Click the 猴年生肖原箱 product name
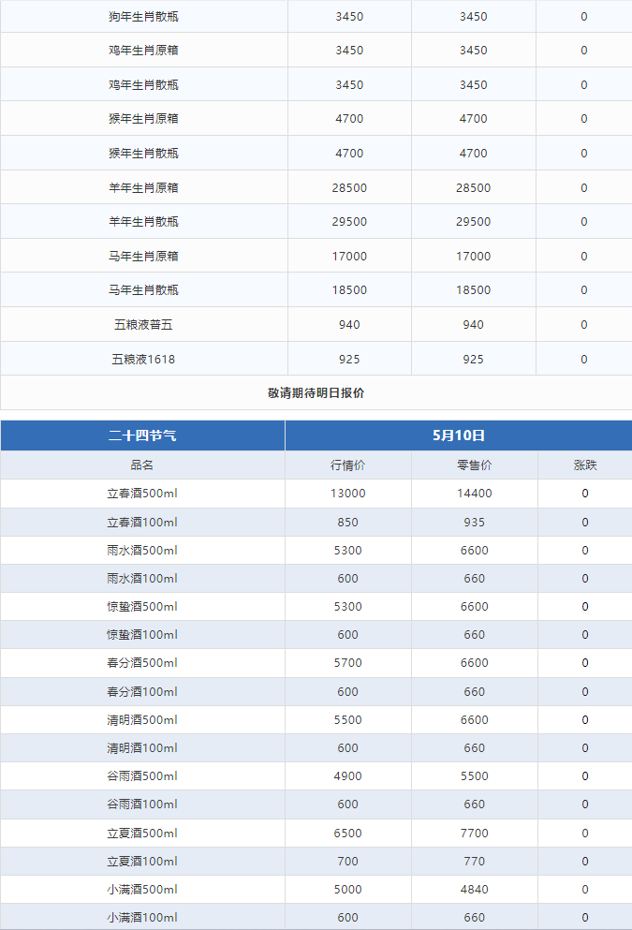 (143, 119)
